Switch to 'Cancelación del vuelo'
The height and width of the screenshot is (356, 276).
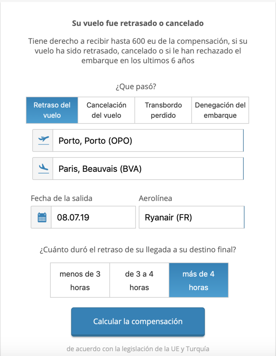coord(107,110)
